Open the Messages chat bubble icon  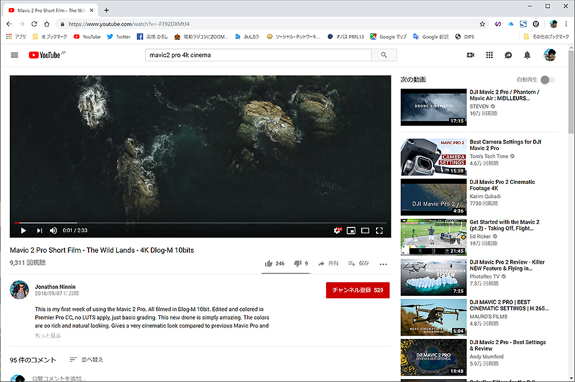[x=508, y=55]
